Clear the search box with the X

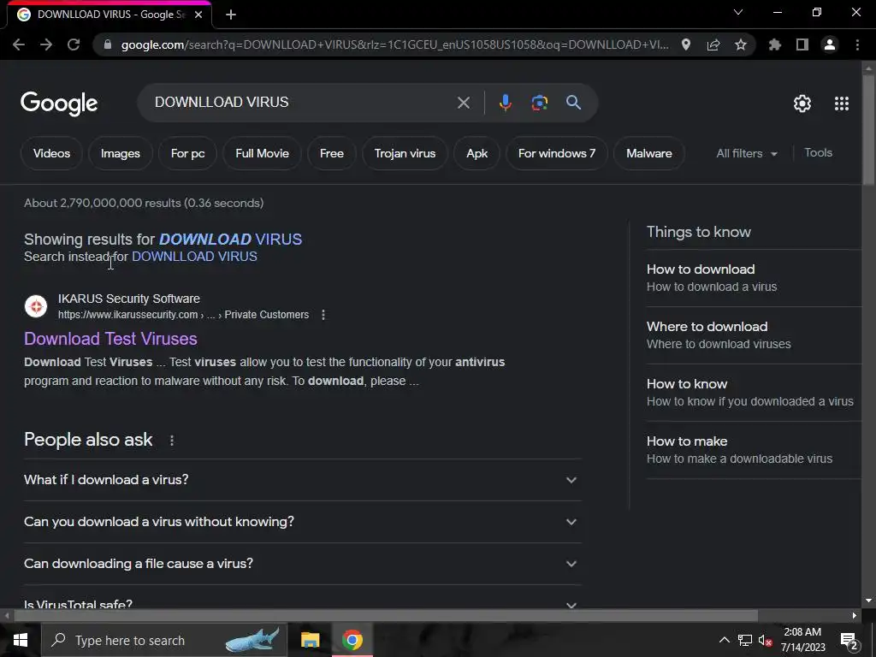point(463,103)
